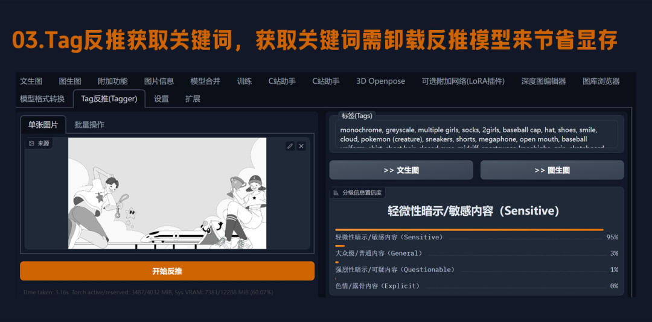Click the 轻微性暗示/敏感内容 (Sensitive) row label
The height and width of the screenshot is (322, 652).
coord(389,237)
